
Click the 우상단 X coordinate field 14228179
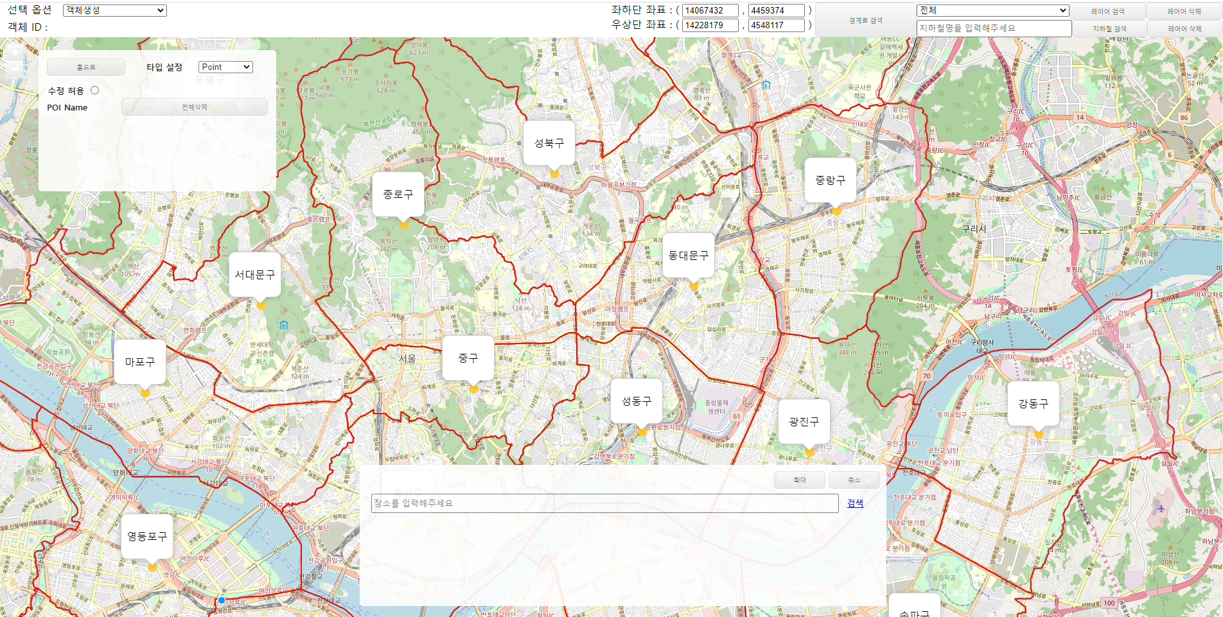point(710,25)
